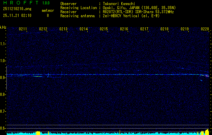Click the red meteor echo near 0220

[207, 76]
